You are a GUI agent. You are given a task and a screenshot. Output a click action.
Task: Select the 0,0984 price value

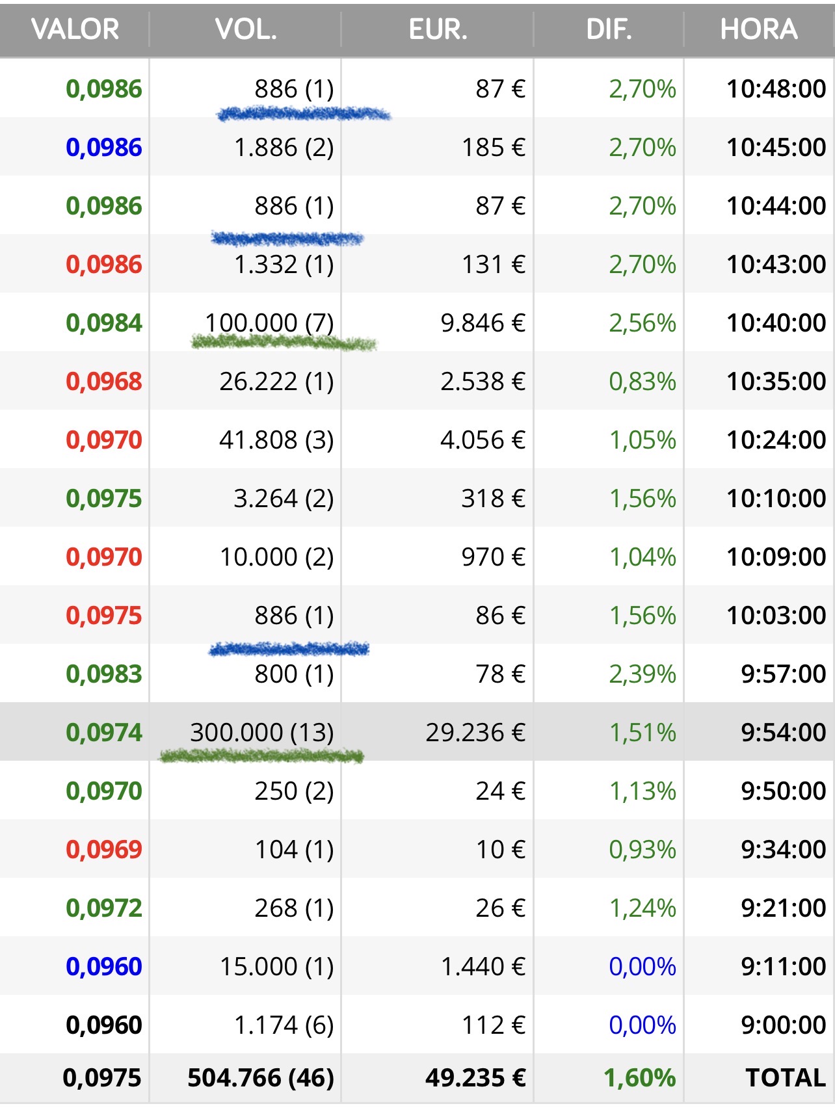point(104,322)
